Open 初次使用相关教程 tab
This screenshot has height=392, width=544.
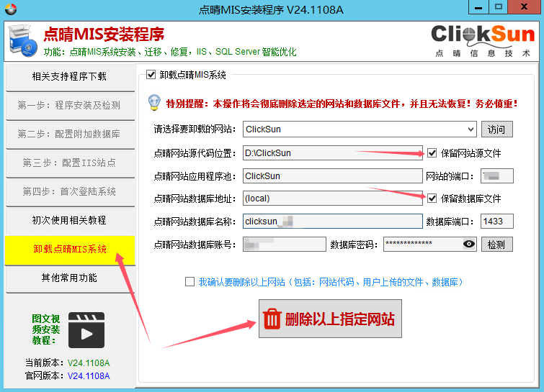click(x=70, y=220)
